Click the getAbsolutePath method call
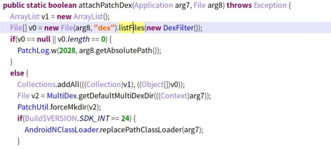Viewport: 331px width, 149px height. [124, 51]
